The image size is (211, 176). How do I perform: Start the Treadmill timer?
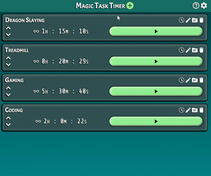click(156, 61)
